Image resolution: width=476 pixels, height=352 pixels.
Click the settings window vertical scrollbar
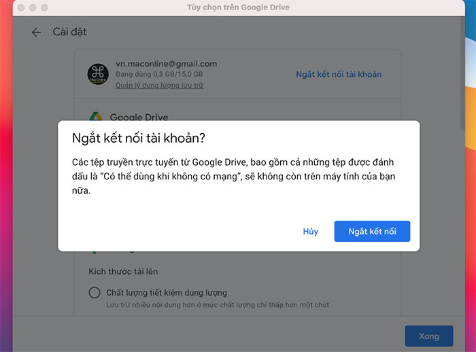(462, 73)
